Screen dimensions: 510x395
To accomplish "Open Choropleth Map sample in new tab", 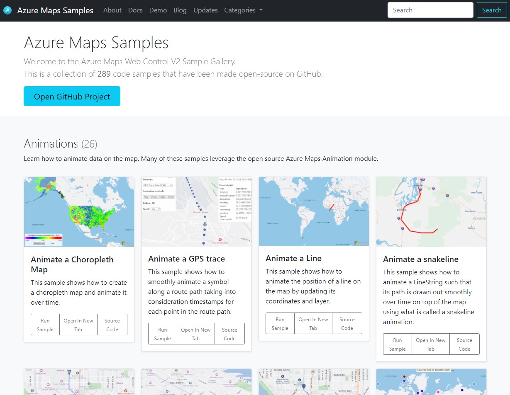I will point(78,325).
